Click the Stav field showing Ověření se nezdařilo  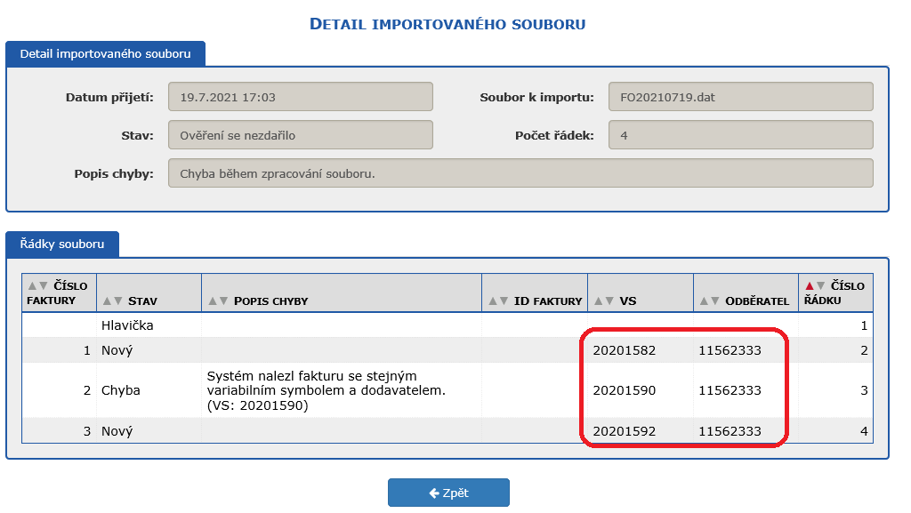pyautogui.click(x=301, y=135)
